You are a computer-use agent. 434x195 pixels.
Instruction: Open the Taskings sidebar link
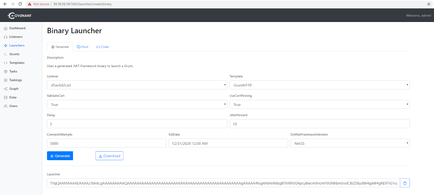(x=16, y=80)
